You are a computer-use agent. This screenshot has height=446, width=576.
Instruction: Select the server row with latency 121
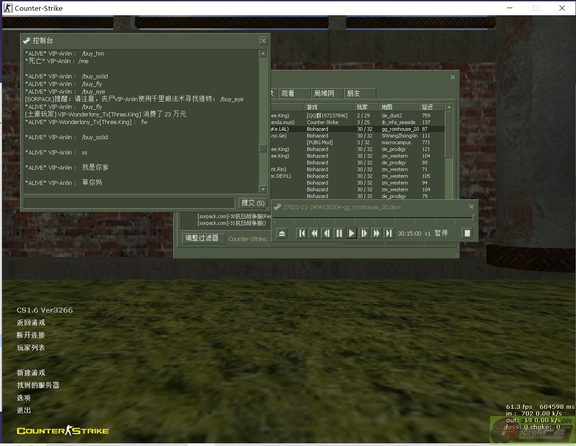coord(357,149)
